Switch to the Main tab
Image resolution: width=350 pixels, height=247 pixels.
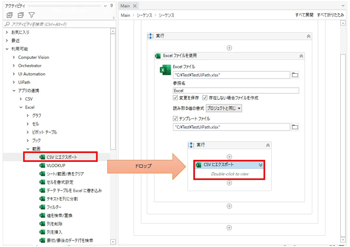click(125, 6)
